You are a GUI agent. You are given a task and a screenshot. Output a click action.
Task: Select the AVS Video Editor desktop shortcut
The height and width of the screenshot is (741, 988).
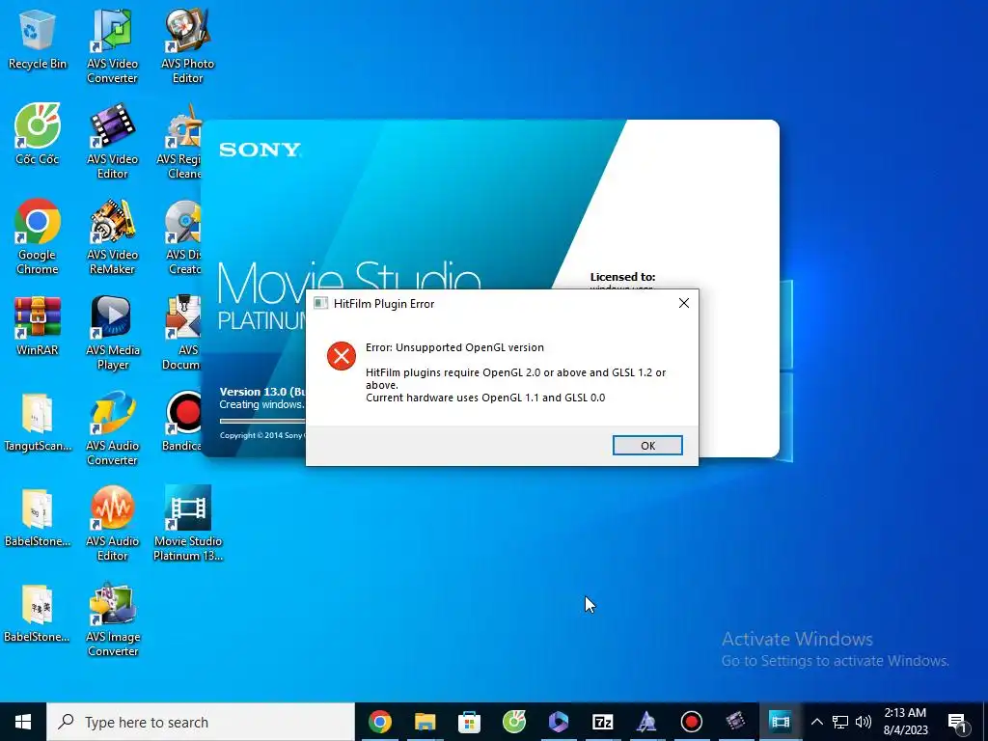coord(112,142)
